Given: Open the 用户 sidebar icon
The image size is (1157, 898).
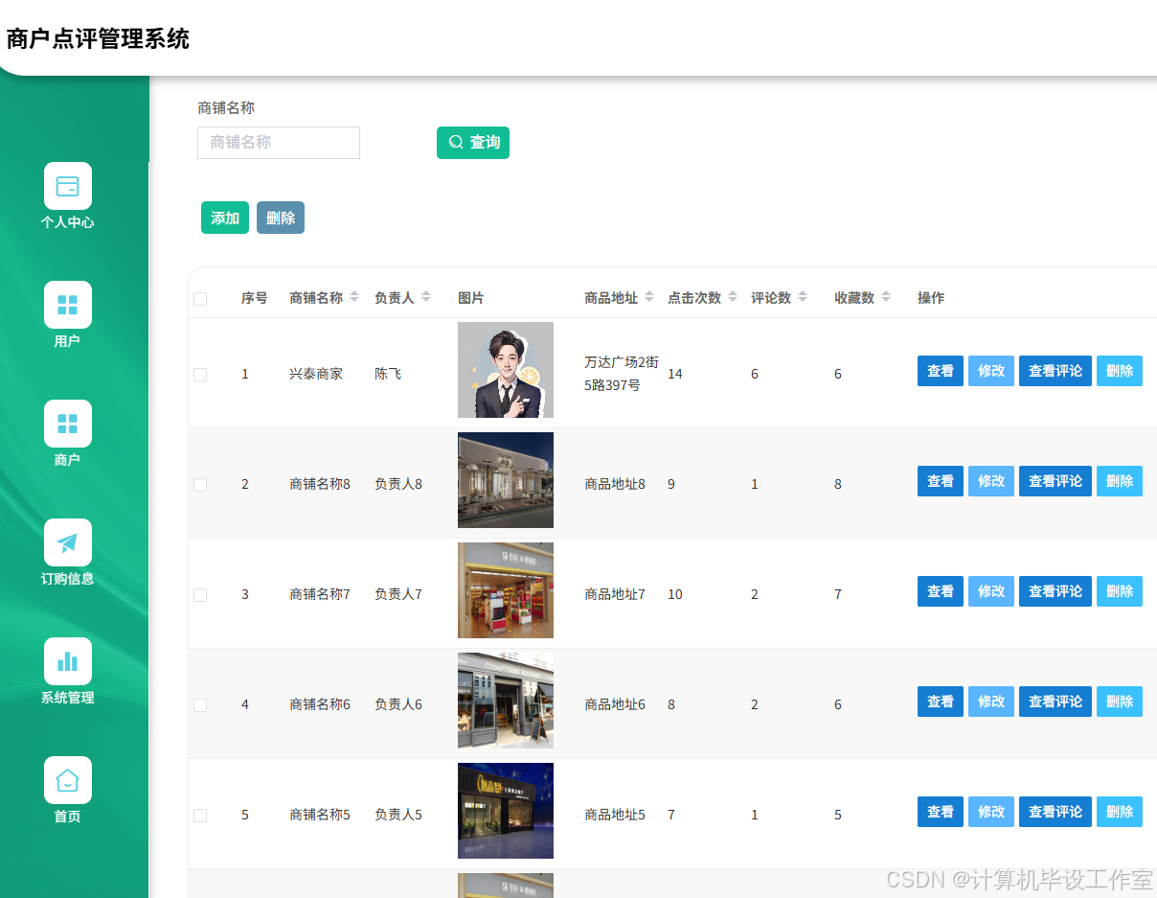Looking at the screenshot, I should 68,305.
